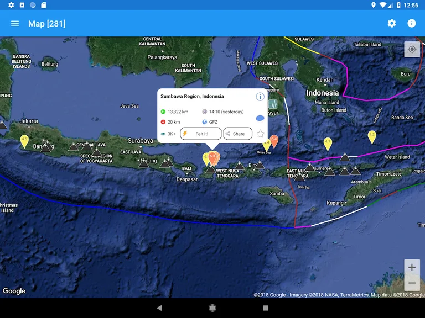Open the seismograph icon near Makassar
Viewport: 425px width, 318px height.
pyautogui.click(x=273, y=104)
